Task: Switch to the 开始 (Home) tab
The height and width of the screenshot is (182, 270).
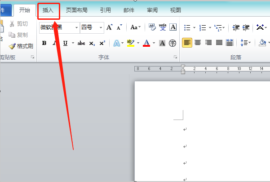Action: (x=25, y=10)
